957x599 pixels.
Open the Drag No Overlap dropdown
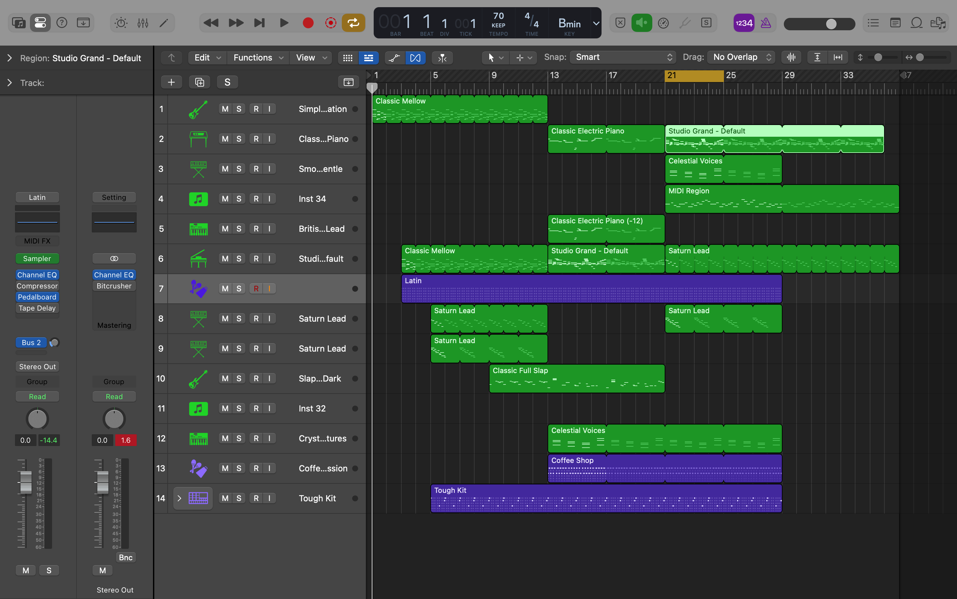pyautogui.click(x=742, y=57)
